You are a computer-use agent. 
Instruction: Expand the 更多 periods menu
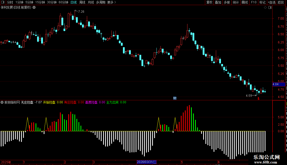click(x=111, y=2)
